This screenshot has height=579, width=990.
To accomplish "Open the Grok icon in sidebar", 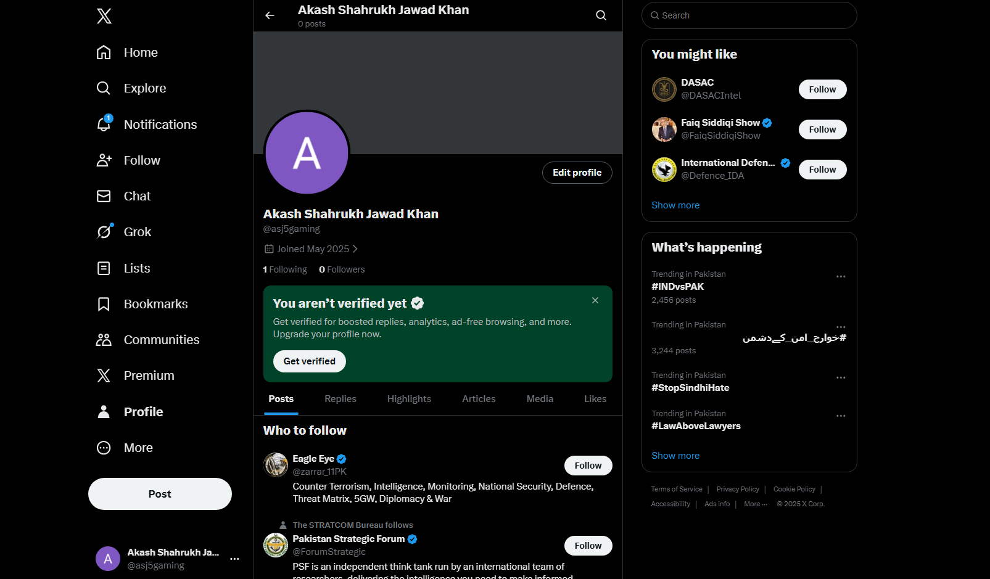I will point(104,232).
